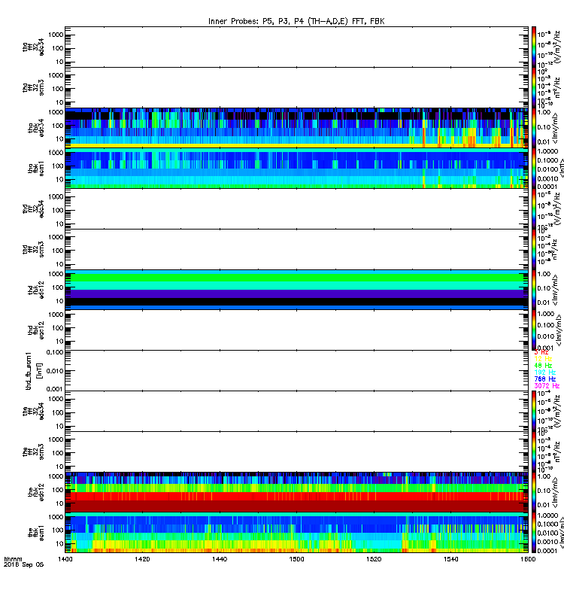Click the 'thd_fb_scm1 [nT]' axis label

pyautogui.click(x=33, y=371)
